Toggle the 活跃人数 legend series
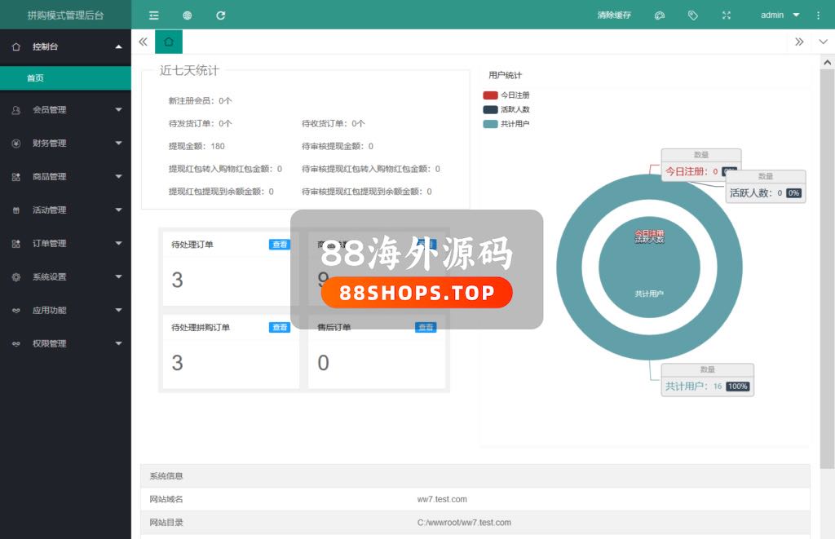The width and height of the screenshot is (835, 539). (x=506, y=110)
